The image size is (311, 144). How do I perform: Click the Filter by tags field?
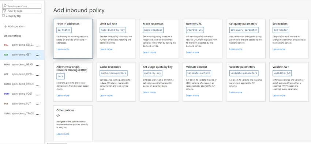pyautogui.click(x=22, y=11)
